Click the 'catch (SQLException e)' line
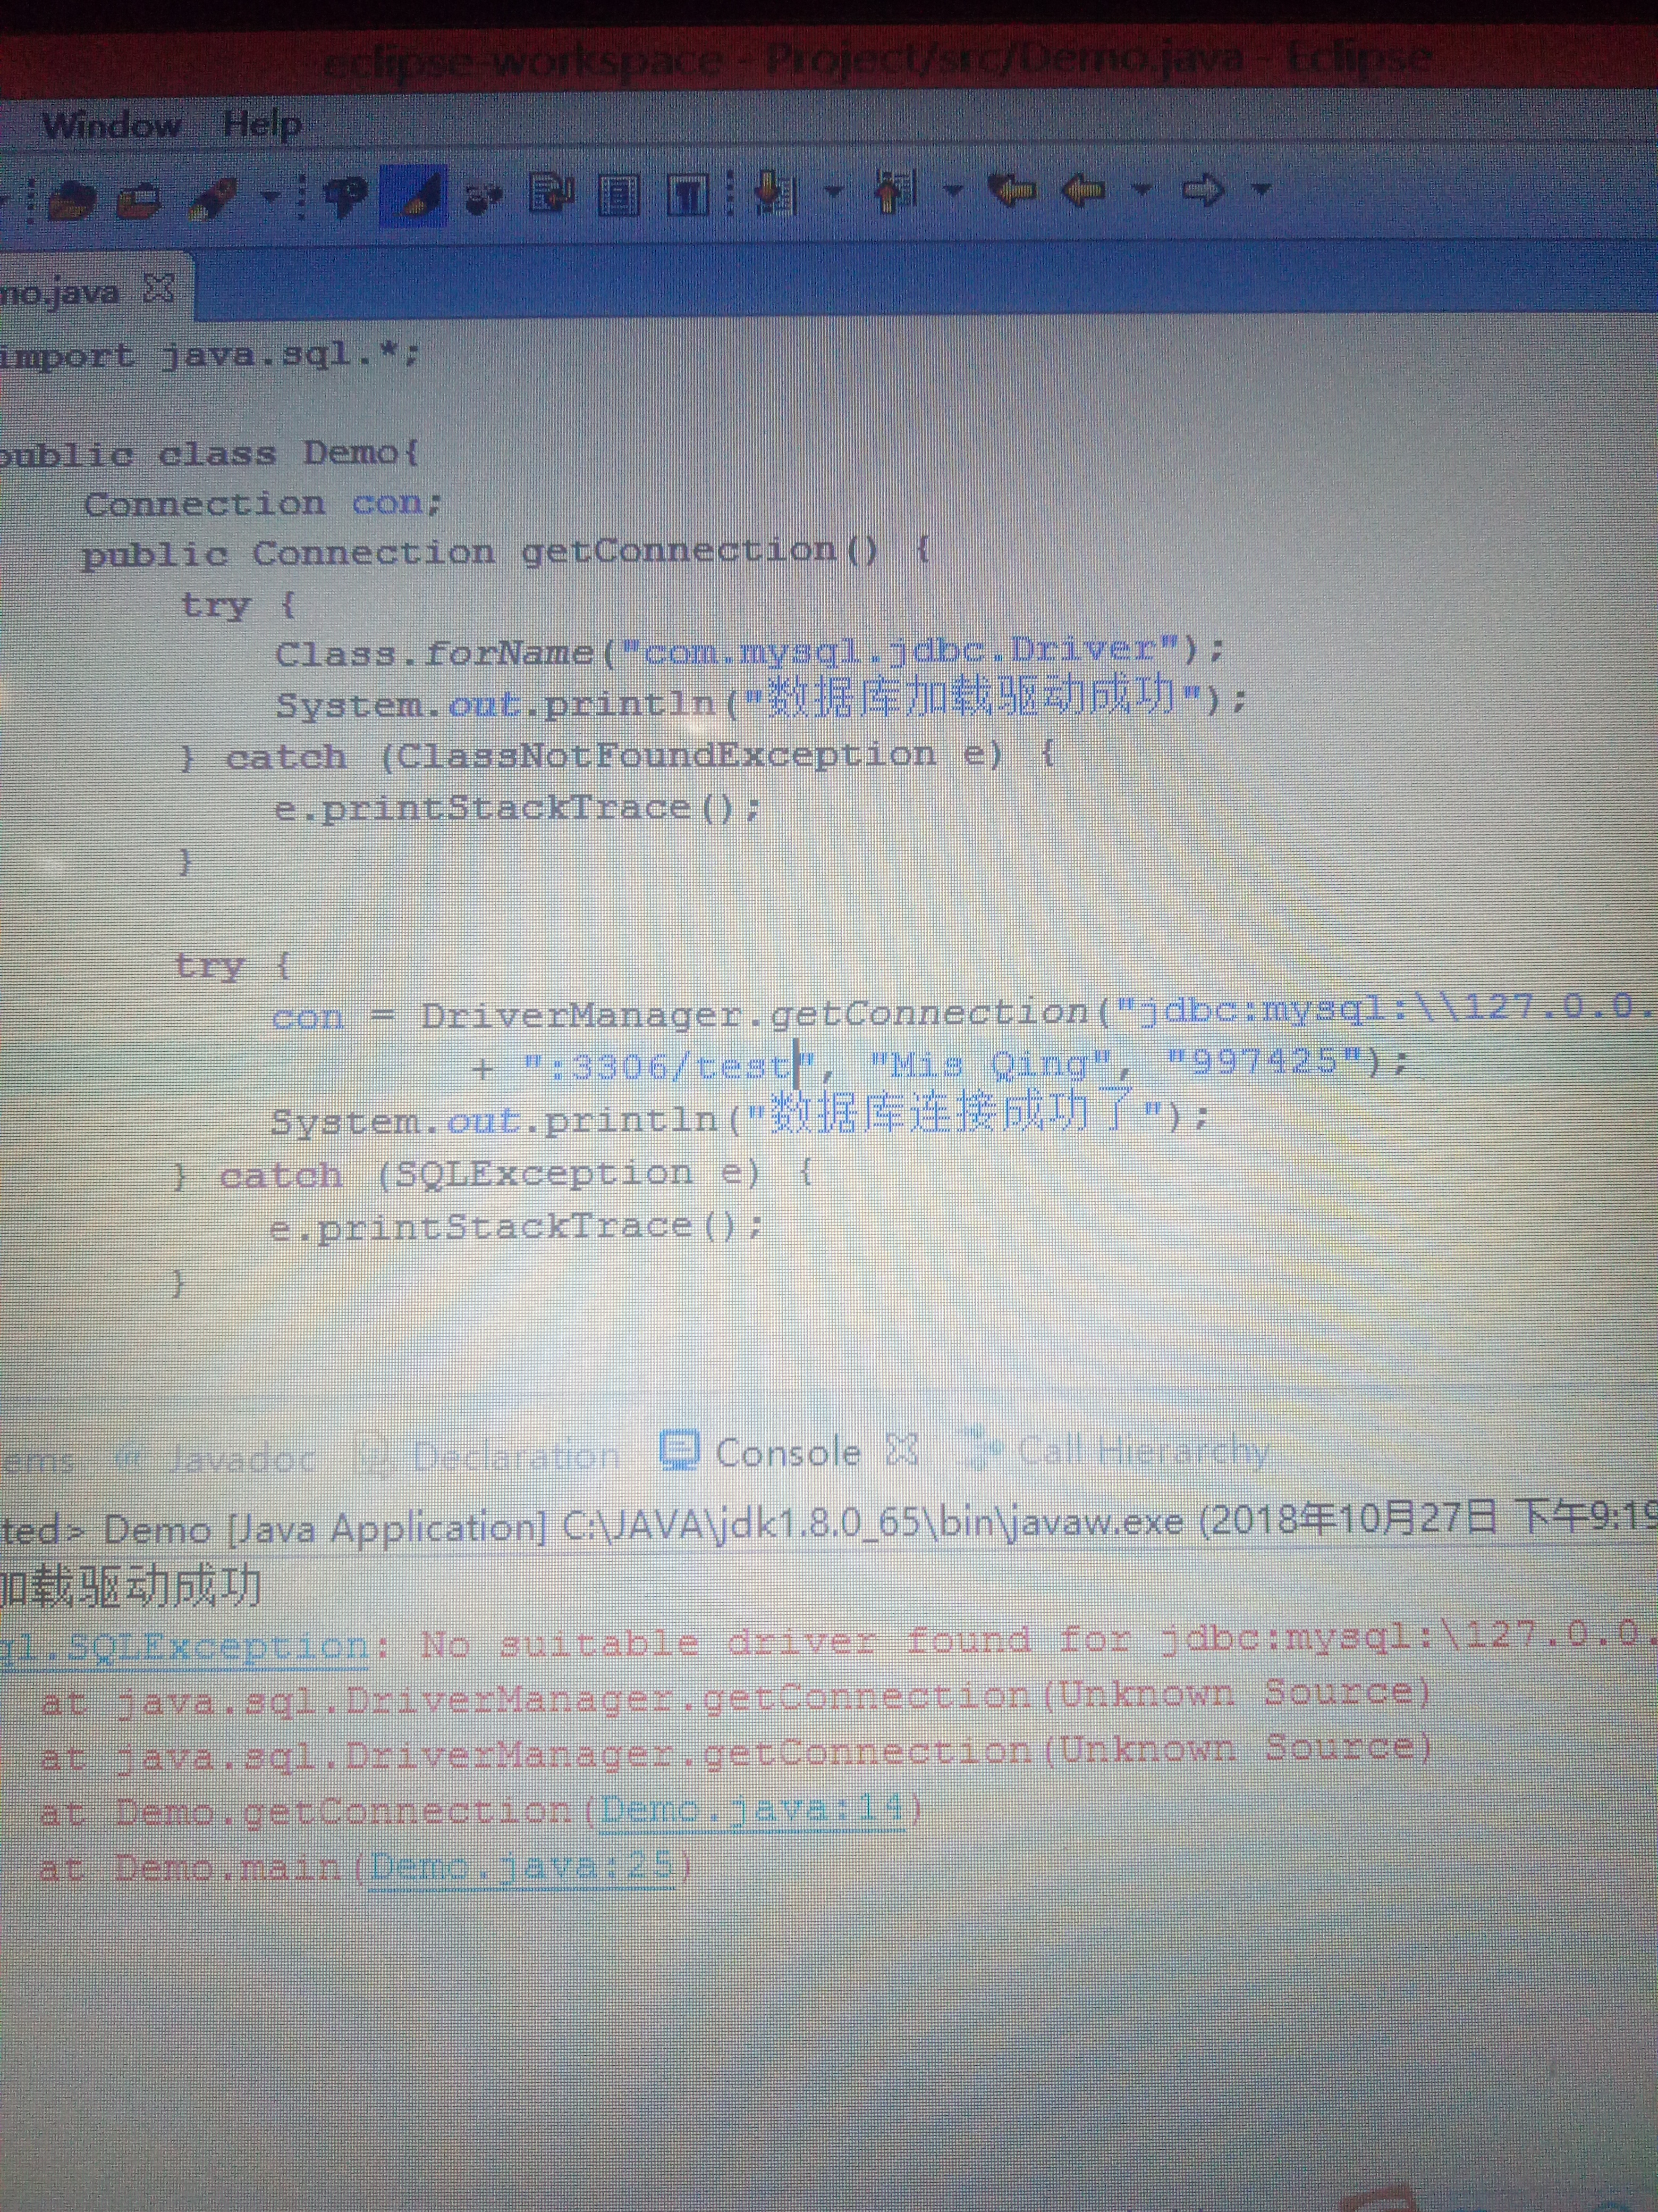Viewport: 1658px width, 2212px height. (x=495, y=1174)
